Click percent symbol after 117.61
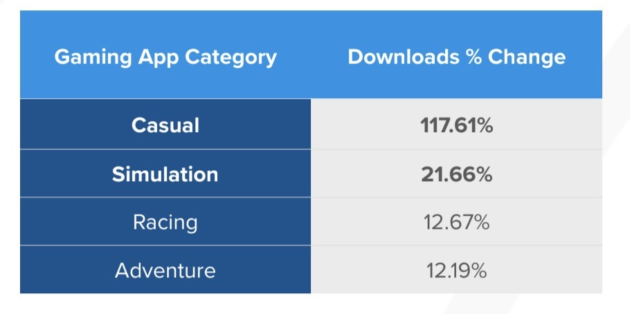 coord(484,126)
